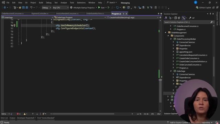Viewport: 220px width, 124px height.
Task: Select appsettings.json in Solution Explorer
Action: pos(186,52)
